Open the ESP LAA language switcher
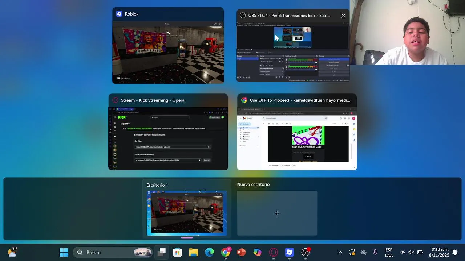The width and height of the screenshot is (465, 261). (x=389, y=252)
